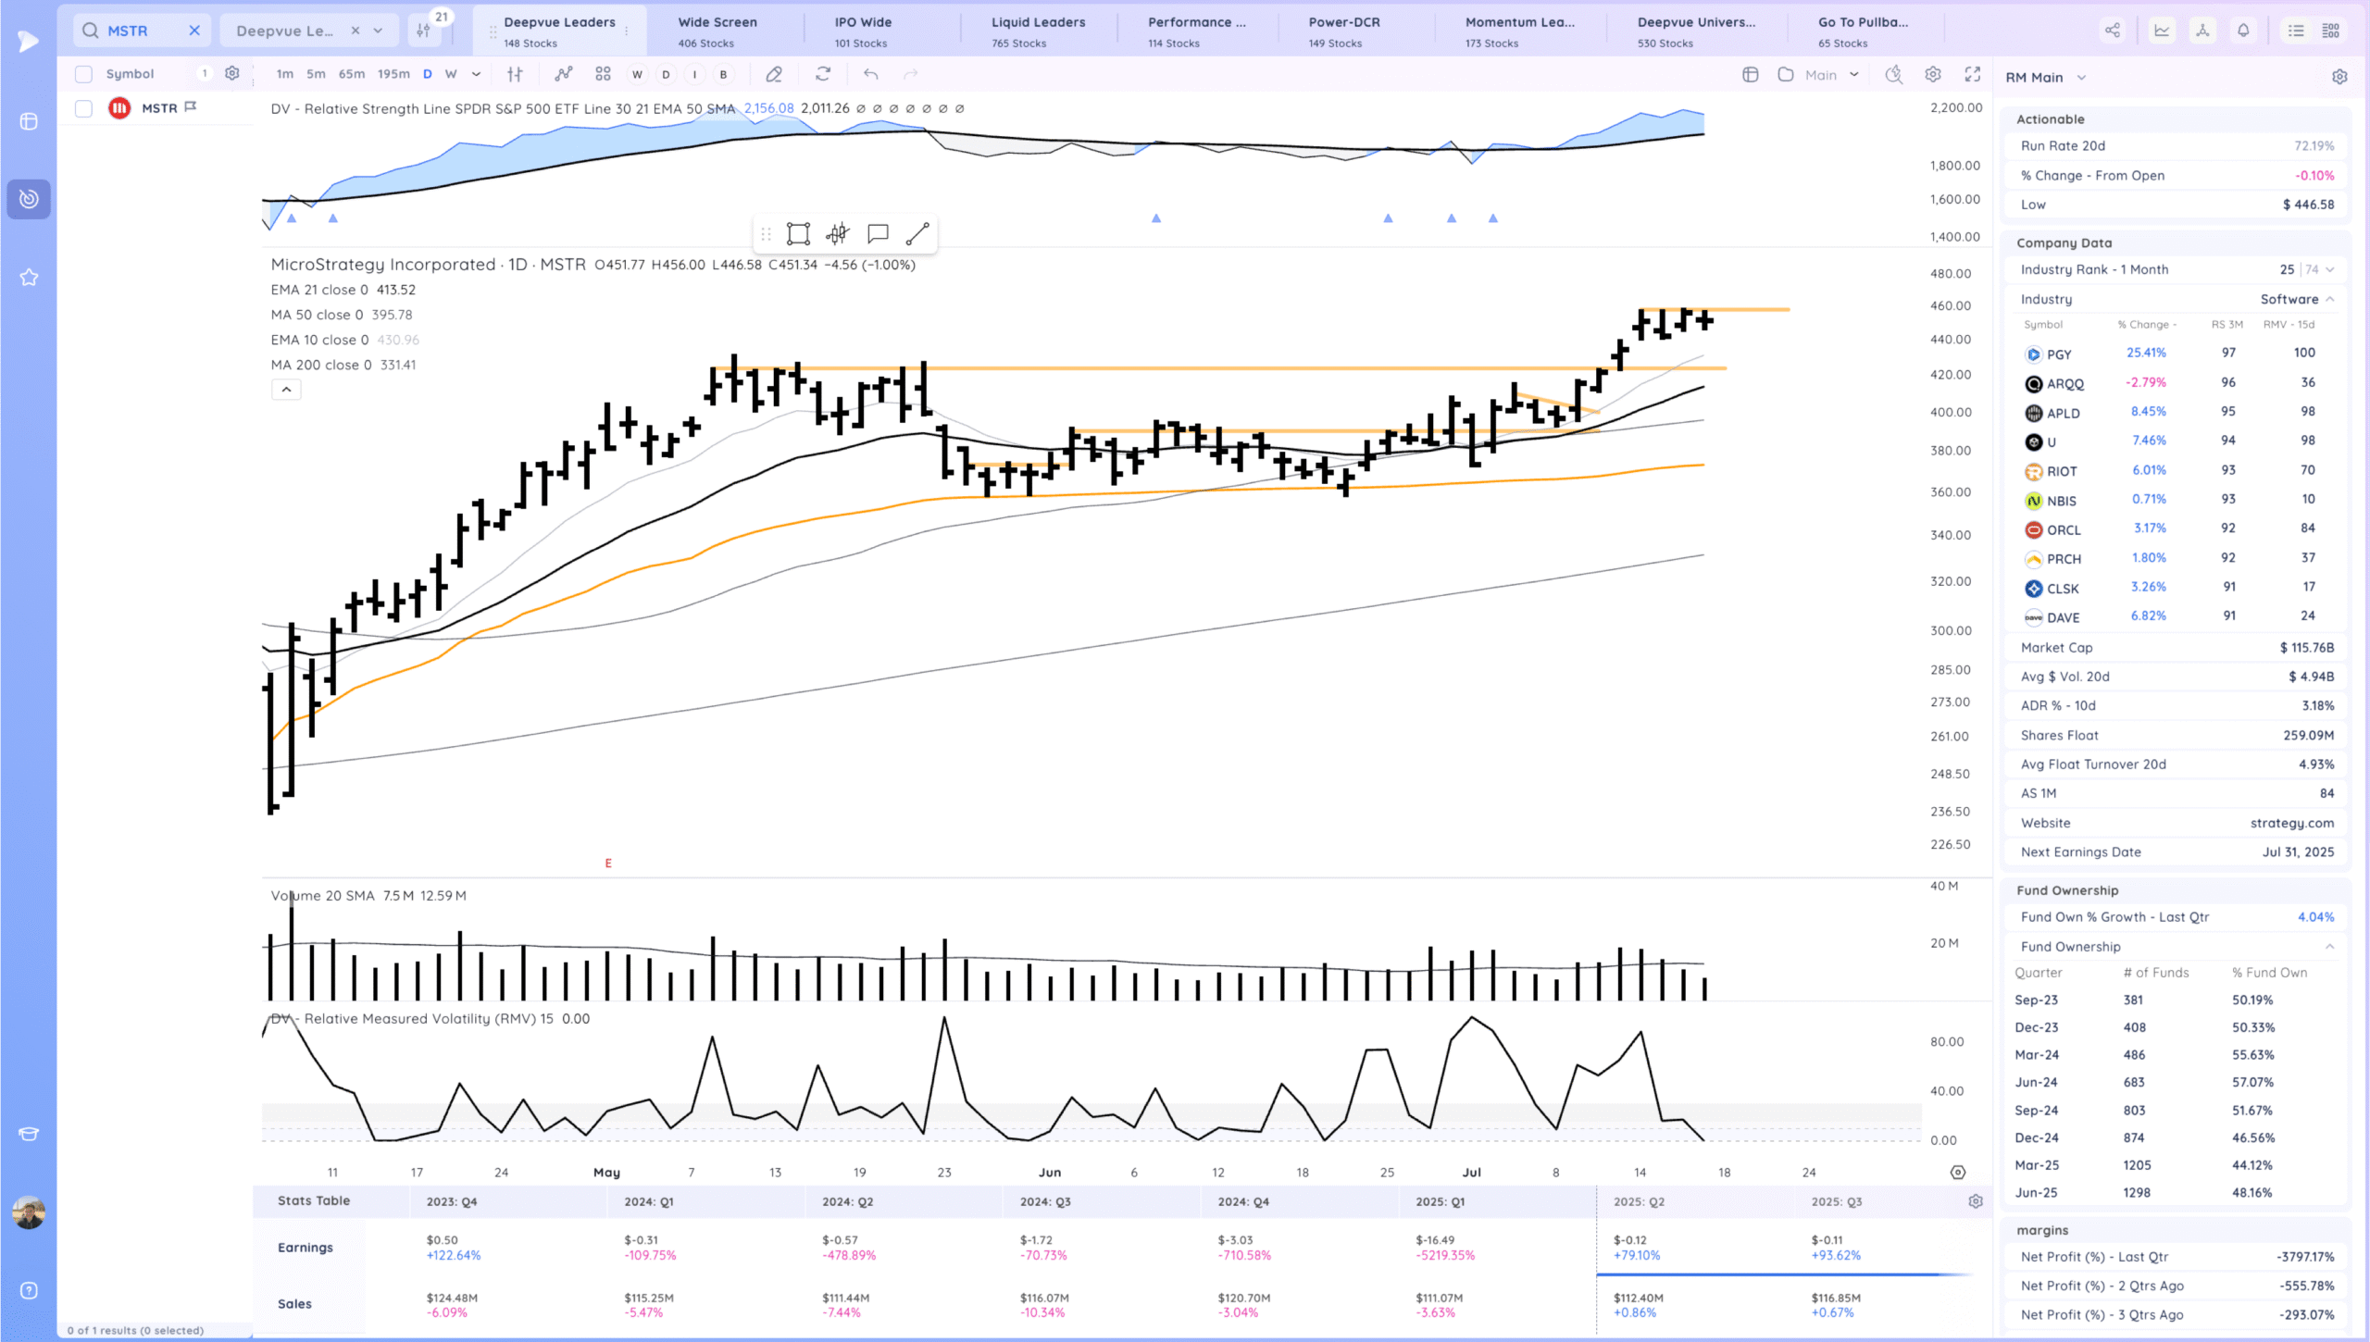Select the trend line drawing tool
Screen dimensions: 2370x1342
pos(917,234)
